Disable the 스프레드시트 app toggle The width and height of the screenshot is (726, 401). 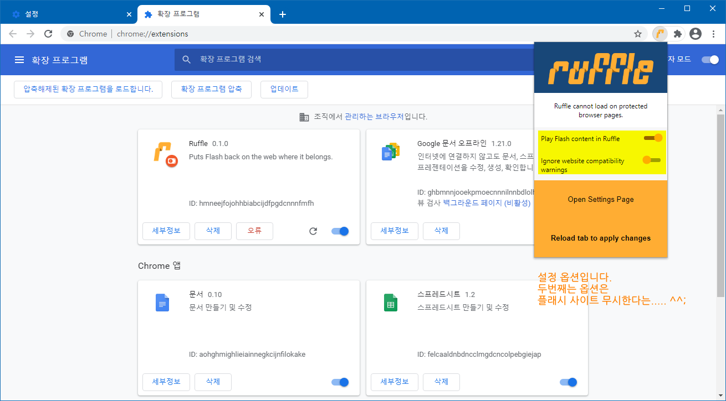pos(569,382)
